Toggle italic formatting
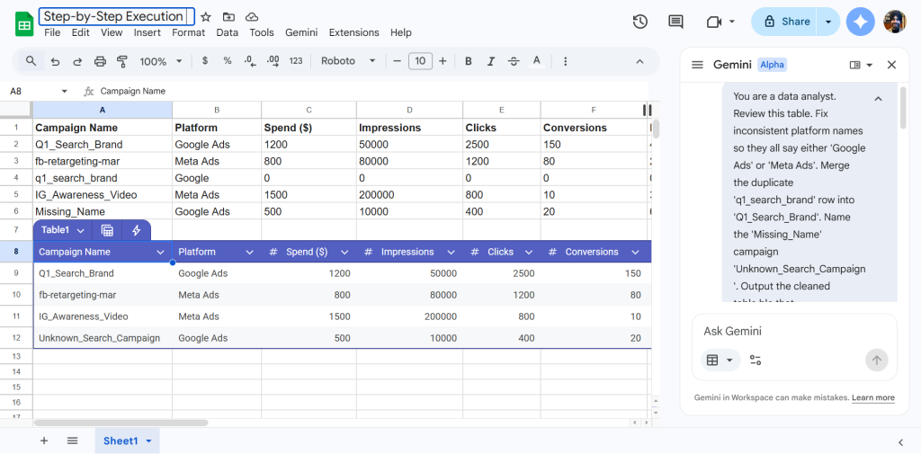This screenshot has height=454, width=921. coord(491,61)
